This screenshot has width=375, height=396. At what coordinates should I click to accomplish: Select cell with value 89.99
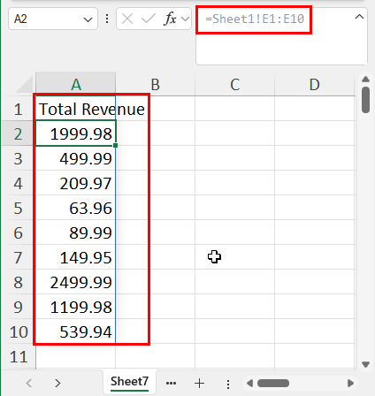pos(76,232)
